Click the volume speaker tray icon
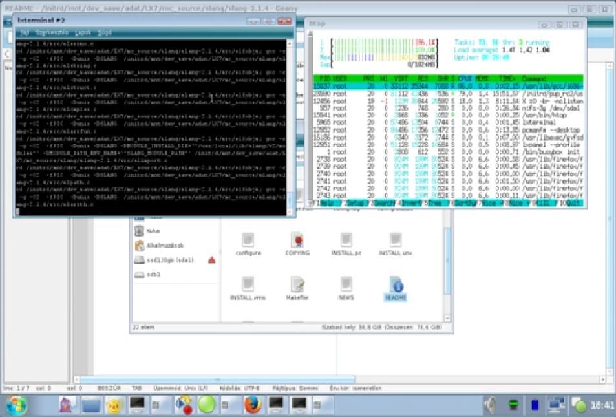Screen dimensions: 616x417 coord(492,405)
